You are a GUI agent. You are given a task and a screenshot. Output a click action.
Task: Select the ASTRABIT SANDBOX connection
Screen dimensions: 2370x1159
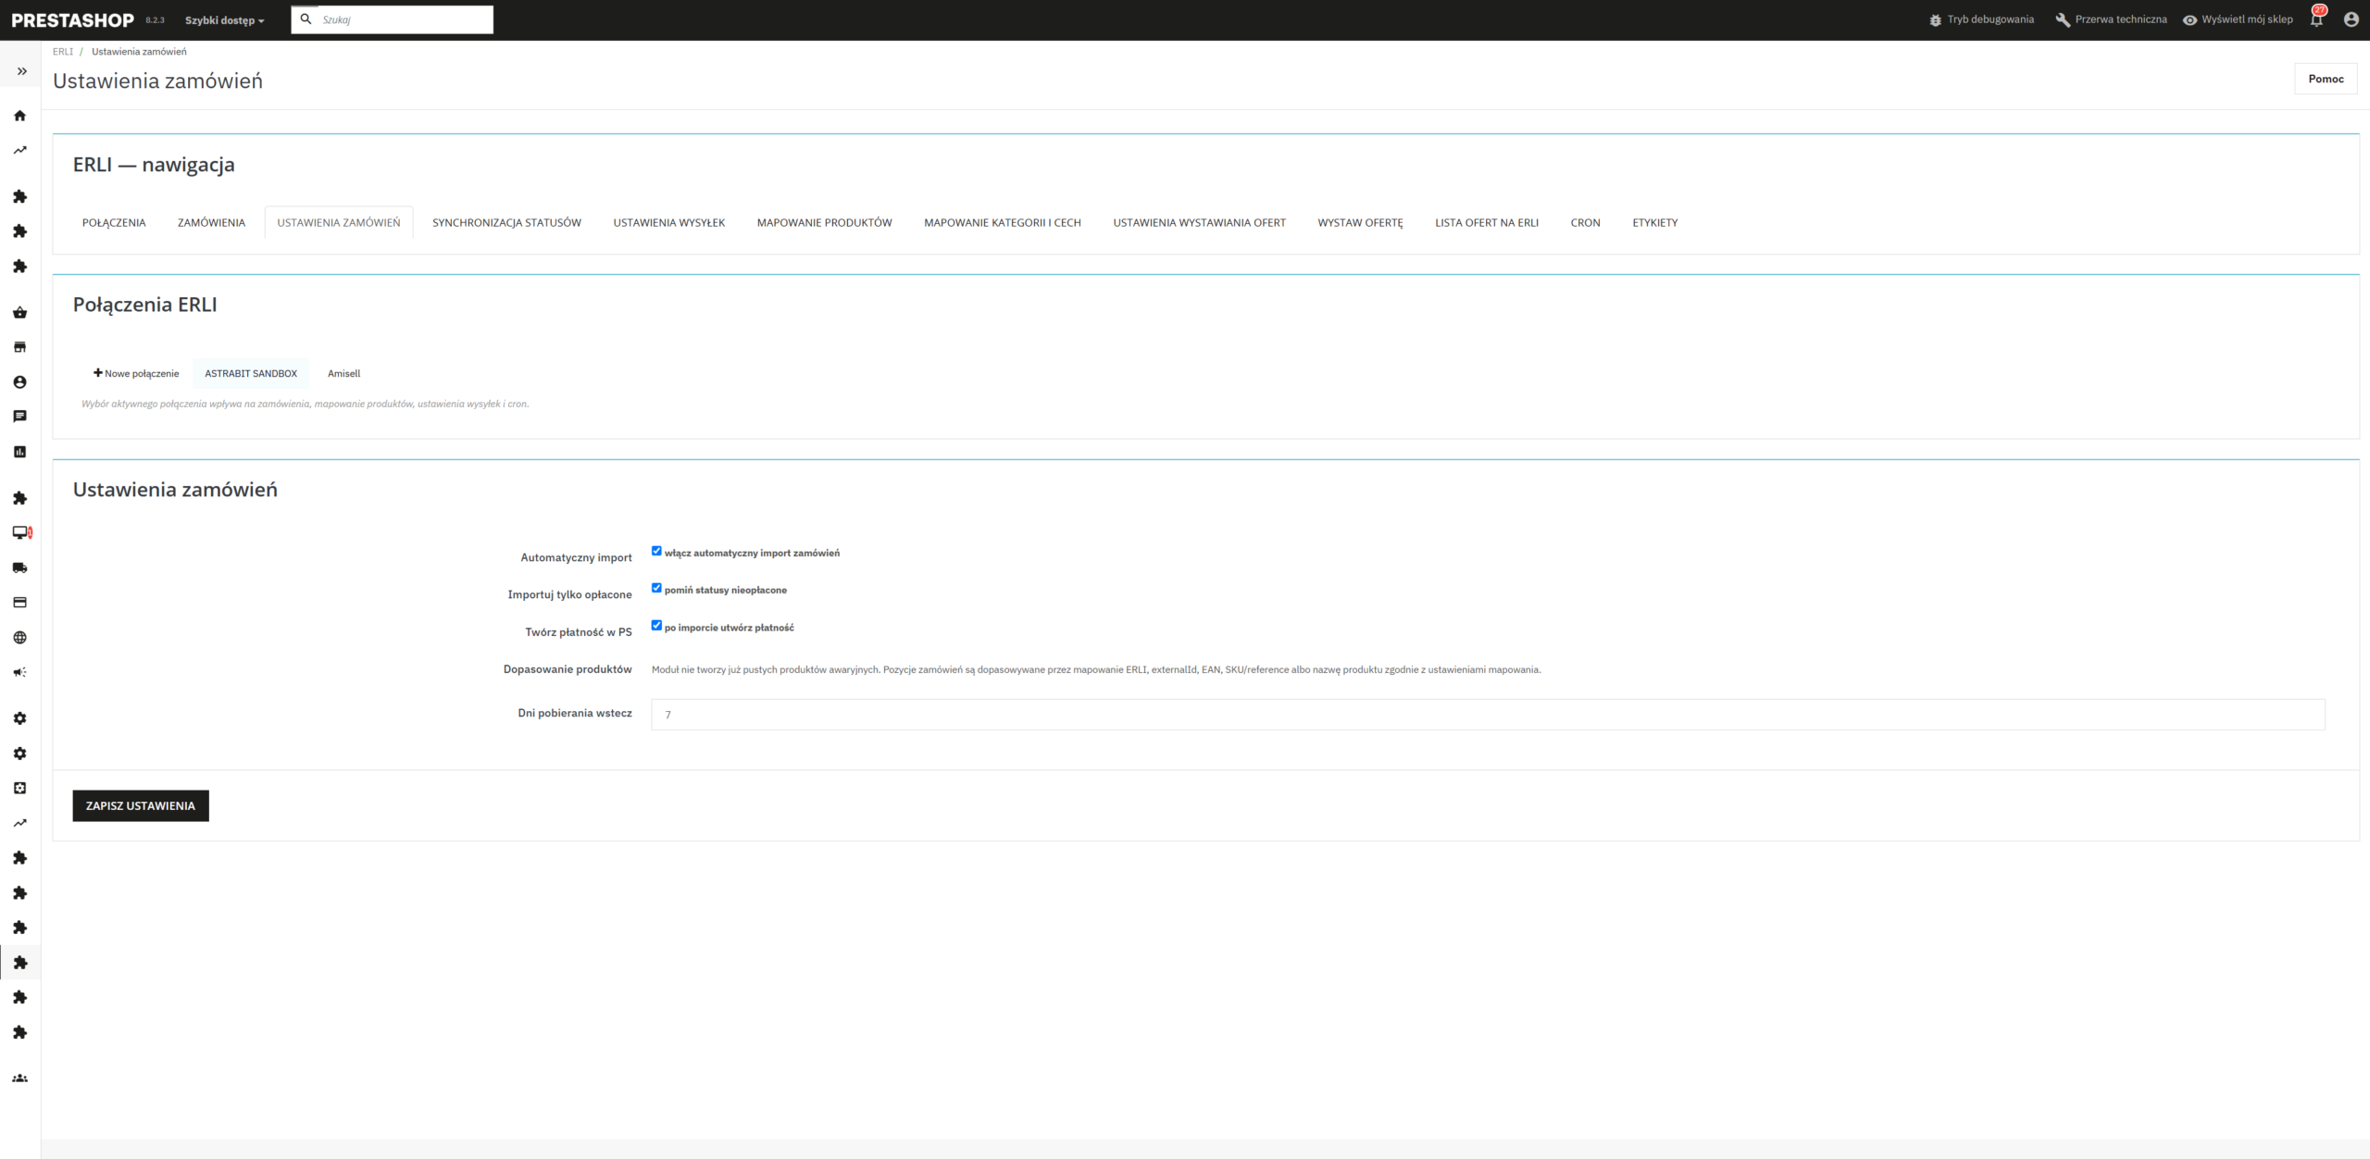pos(251,373)
